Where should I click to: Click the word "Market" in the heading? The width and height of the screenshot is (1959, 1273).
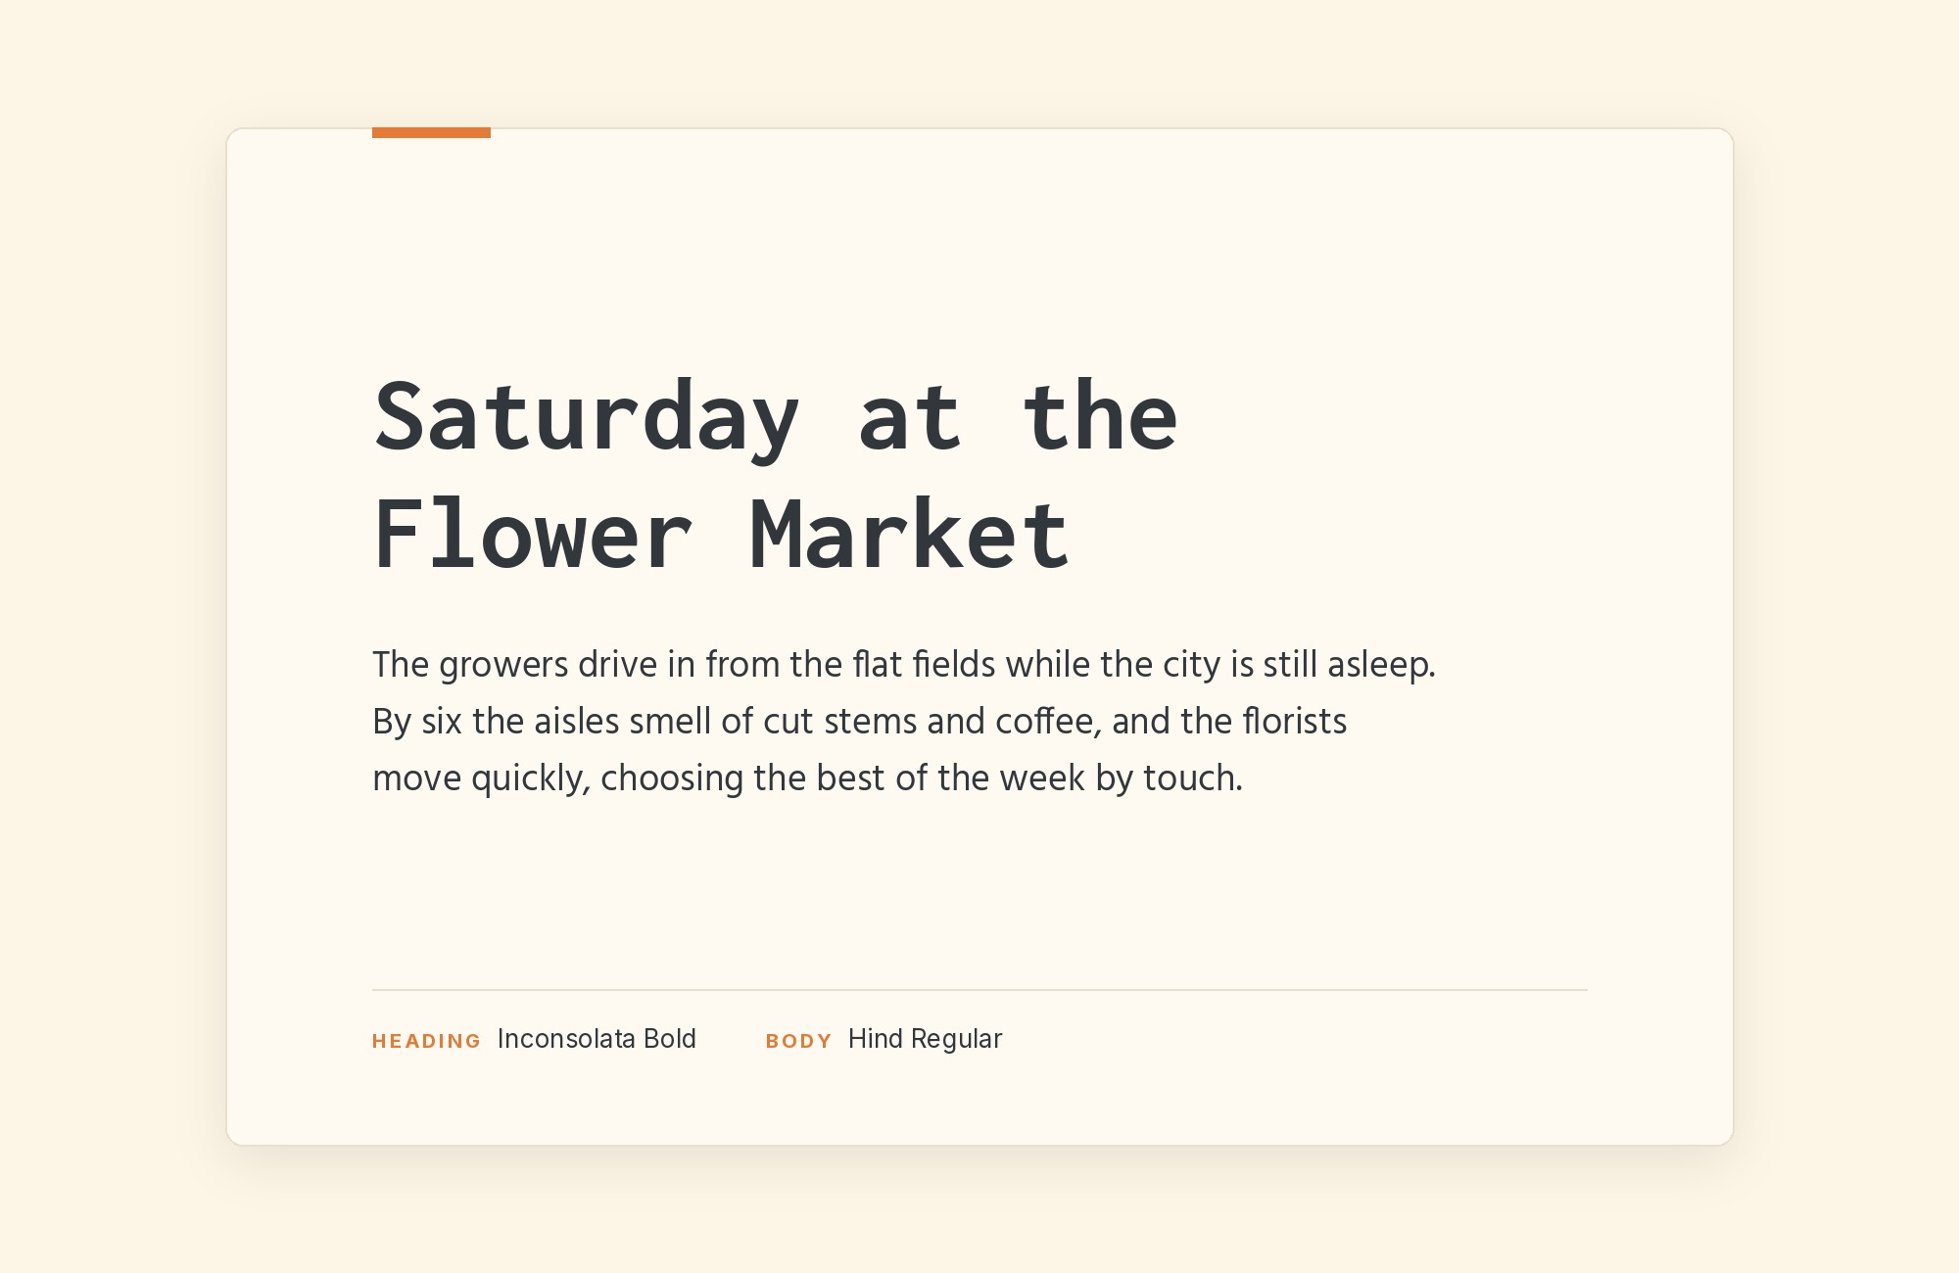(x=910, y=535)
